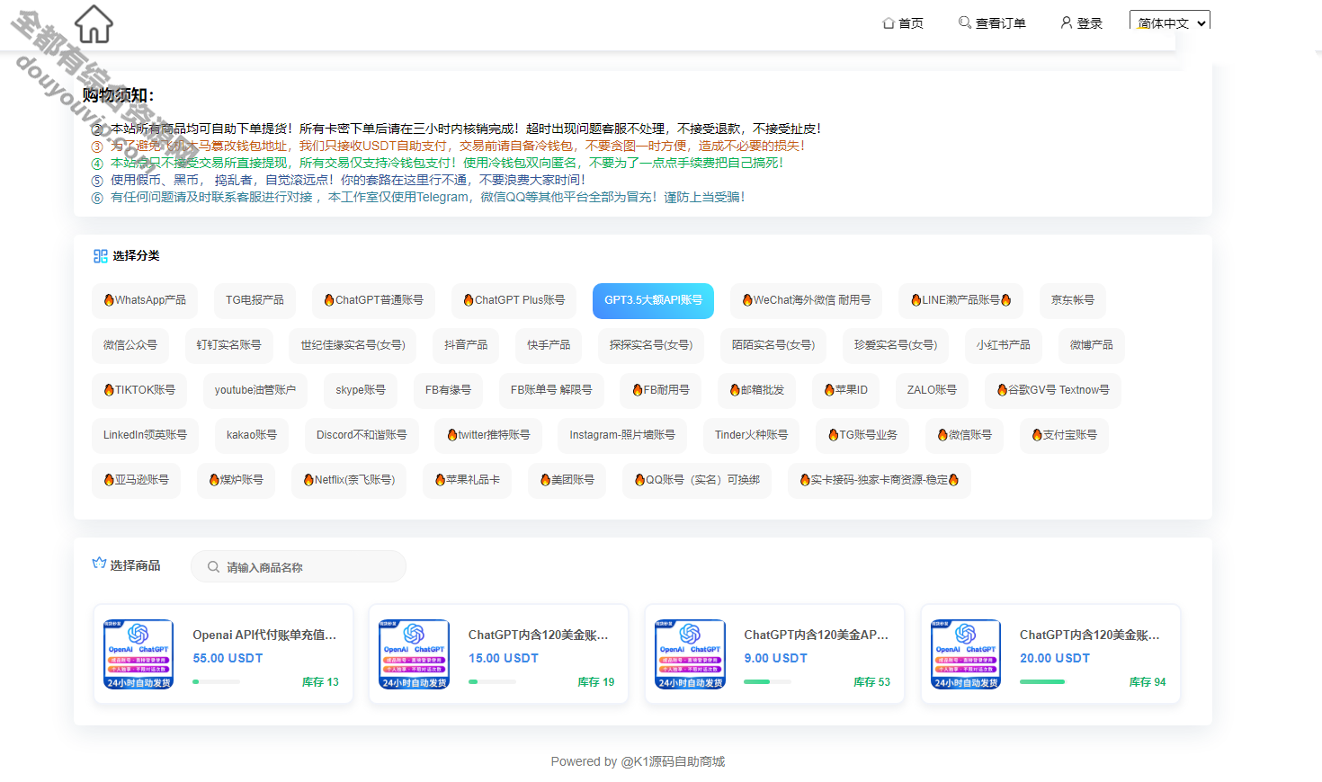Select WeChat海外微信 耐用号 category
Screen dimensions: 1322x782
[x=806, y=300]
